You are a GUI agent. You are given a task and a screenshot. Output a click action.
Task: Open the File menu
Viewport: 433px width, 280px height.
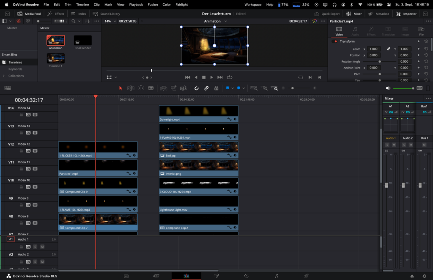pos(46,5)
